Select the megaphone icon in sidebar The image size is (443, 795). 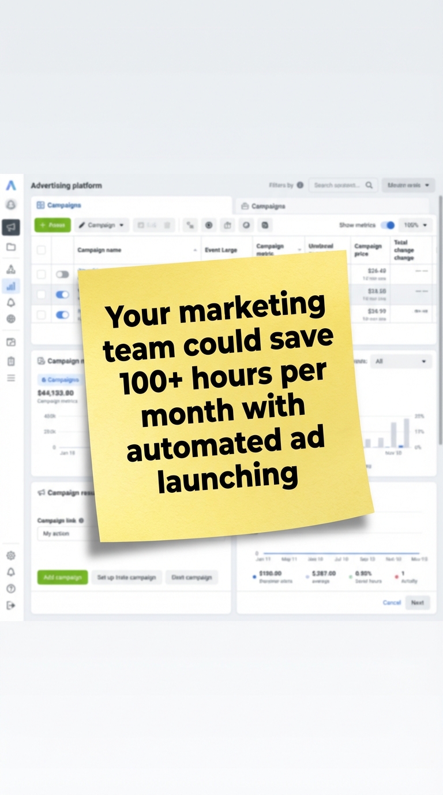(11, 227)
